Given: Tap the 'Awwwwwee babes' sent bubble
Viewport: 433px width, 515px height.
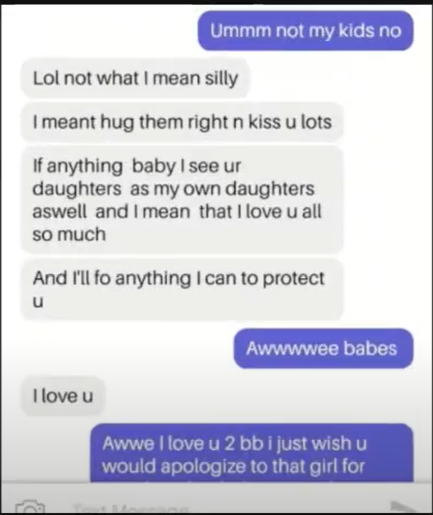Looking at the screenshot, I should pyautogui.click(x=323, y=348).
